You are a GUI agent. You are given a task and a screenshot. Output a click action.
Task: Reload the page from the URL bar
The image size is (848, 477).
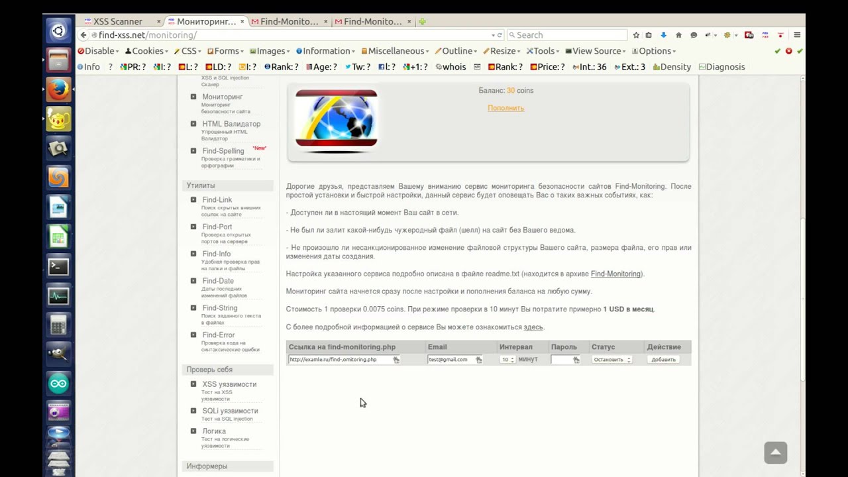coord(500,35)
